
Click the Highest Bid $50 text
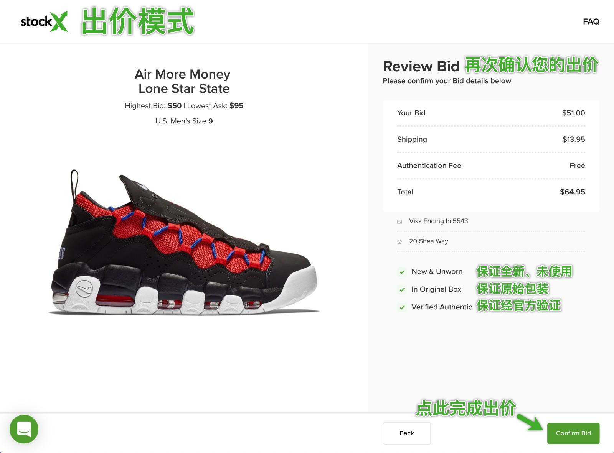(x=153, y=106)
